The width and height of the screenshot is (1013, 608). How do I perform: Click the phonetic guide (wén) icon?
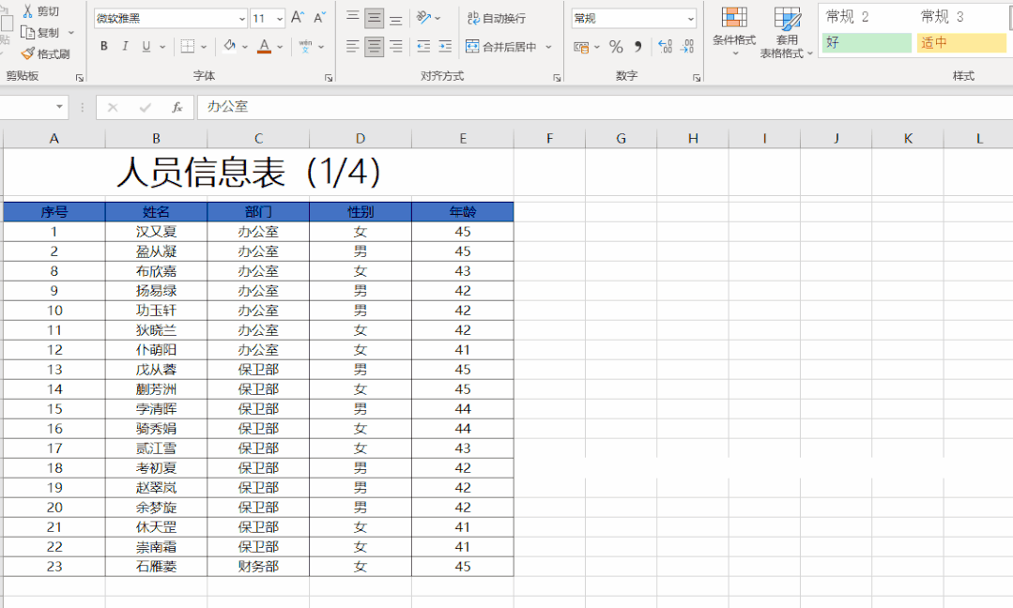click(305, 47)
